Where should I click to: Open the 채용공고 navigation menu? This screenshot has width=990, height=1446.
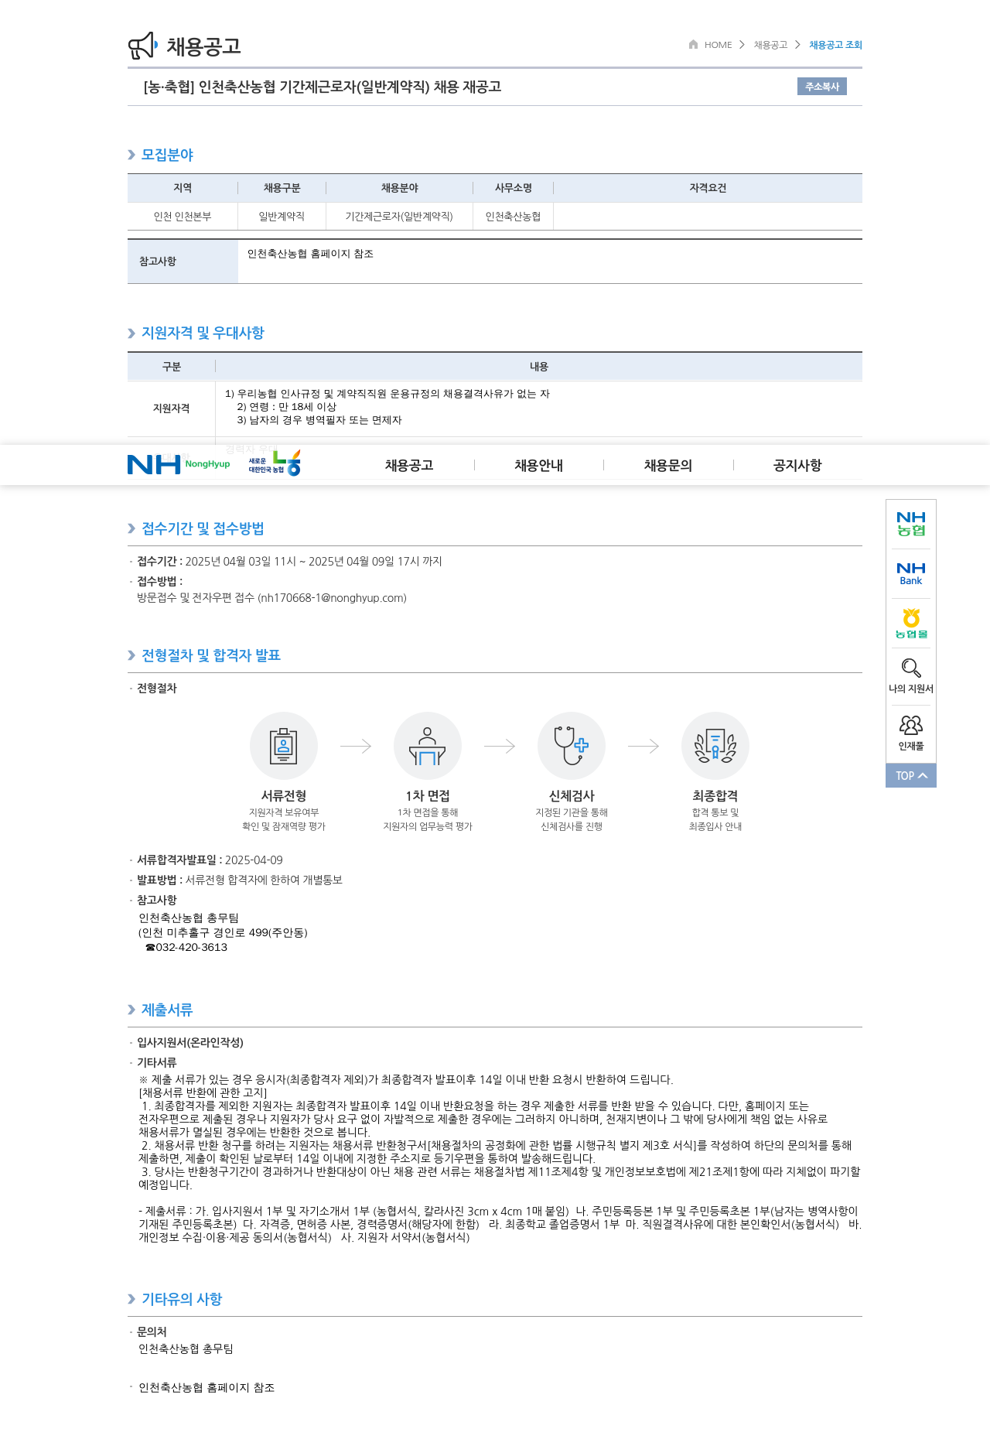click(409, 465)
